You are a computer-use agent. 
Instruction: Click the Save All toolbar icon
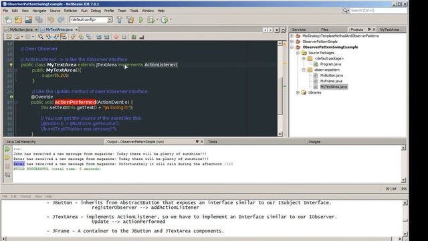(39, 19)
